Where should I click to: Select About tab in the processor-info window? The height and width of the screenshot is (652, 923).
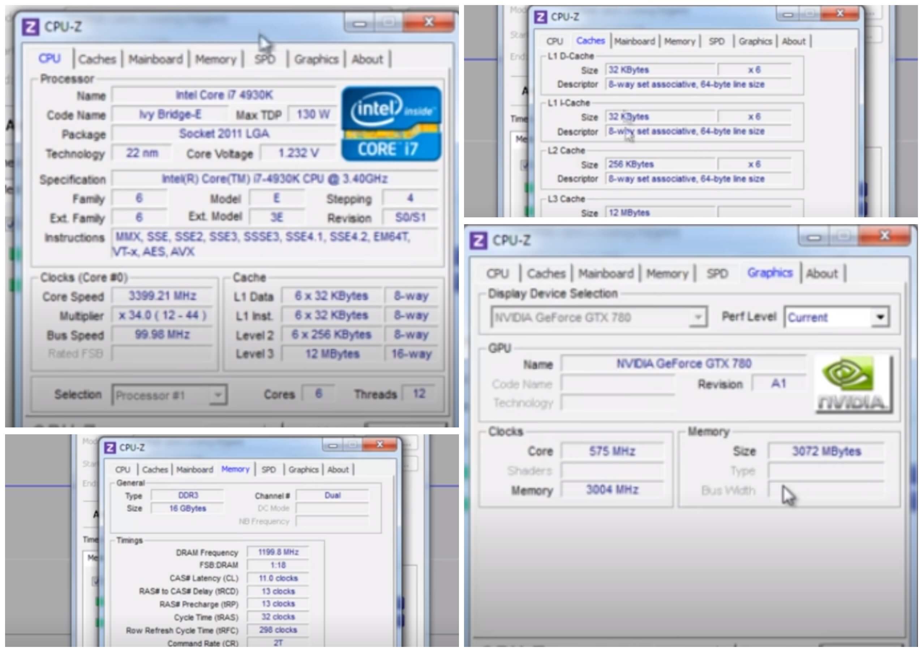click(368, 60)
